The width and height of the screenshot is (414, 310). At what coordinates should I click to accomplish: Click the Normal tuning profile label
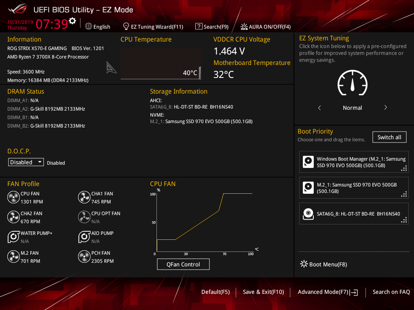(352, 108)
